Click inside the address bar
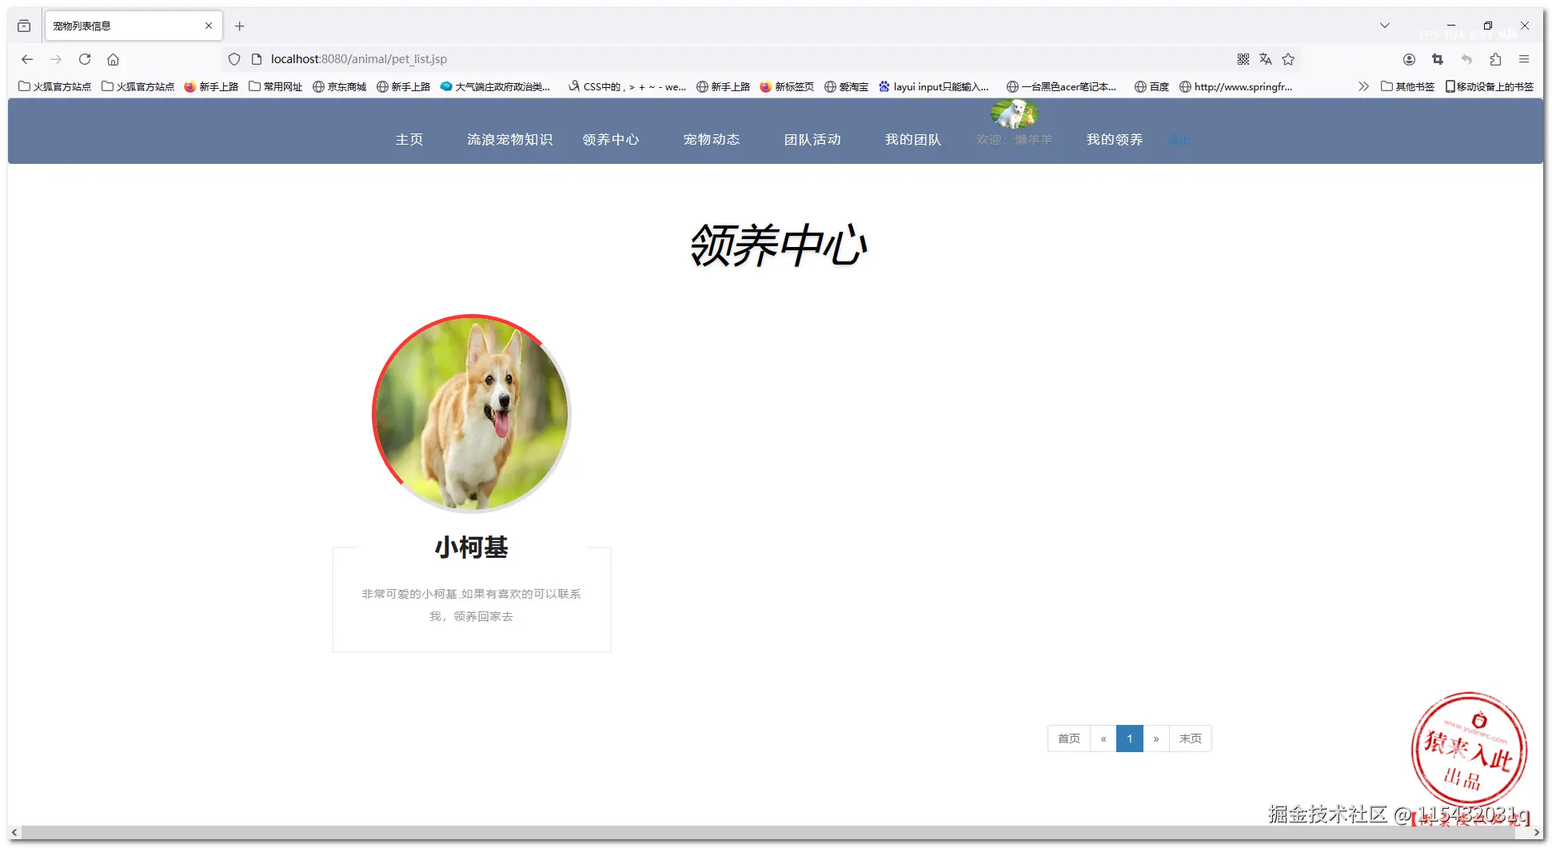The height and width of the screenshot is (848, 1552). pyautogui.click(x=560, y=59)
